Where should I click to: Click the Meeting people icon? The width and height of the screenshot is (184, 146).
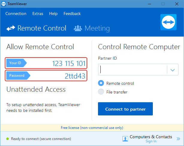click(78, 28)
